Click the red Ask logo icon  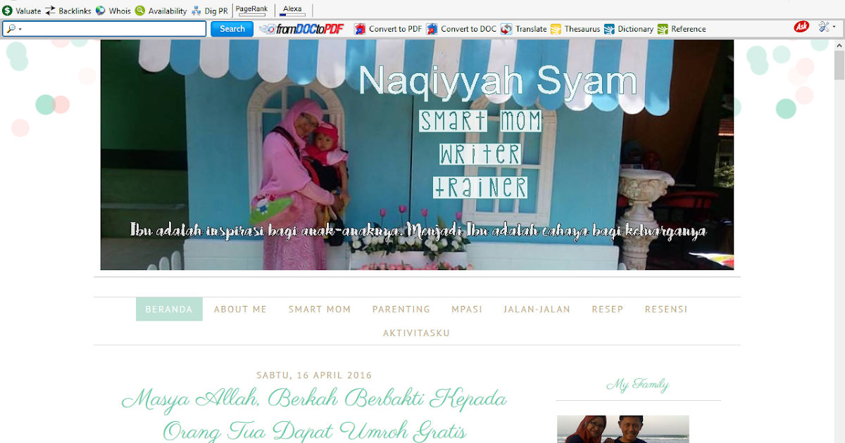[801, 27]
